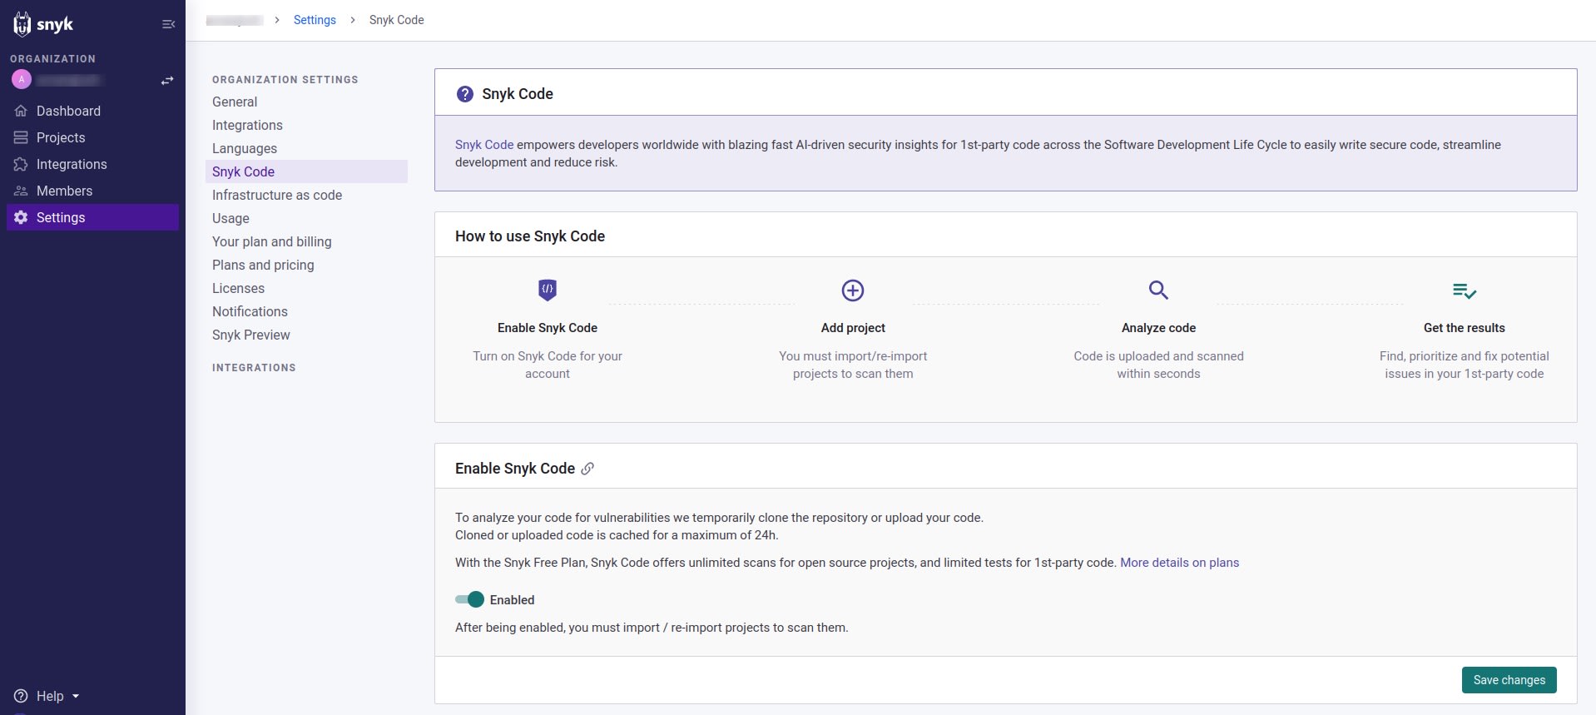This screenshot has height=715, width=1596.
Task: Click the Enable Snyk Code section heading
Action: [x=515, y=469]
